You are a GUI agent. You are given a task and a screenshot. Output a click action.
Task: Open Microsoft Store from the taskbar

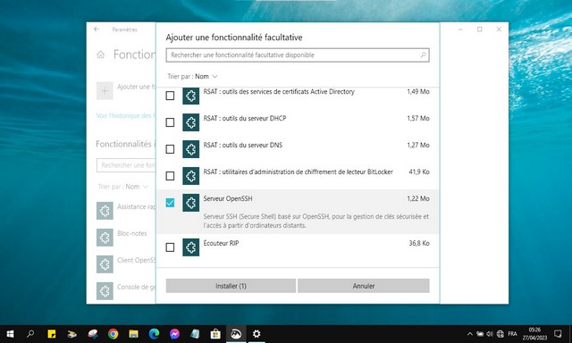[x=215, y=333]
